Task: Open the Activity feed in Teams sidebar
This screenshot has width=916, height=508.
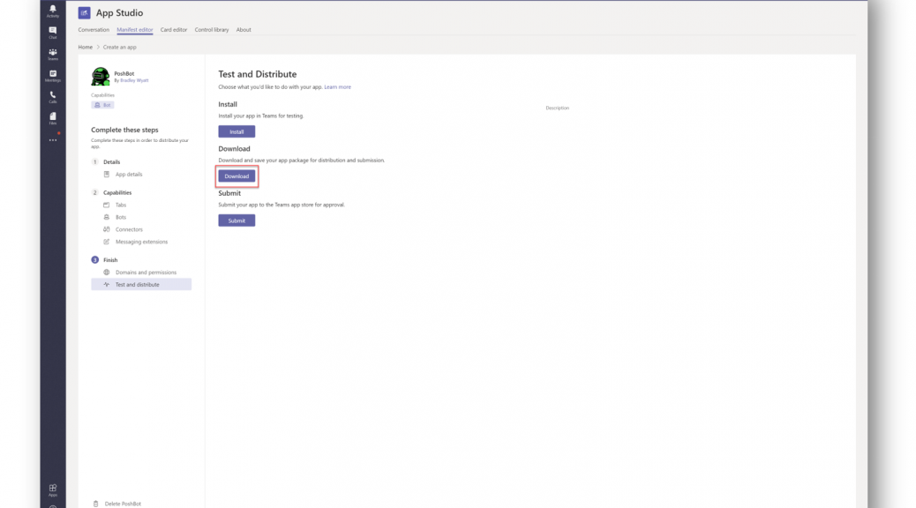Action: 53,11
